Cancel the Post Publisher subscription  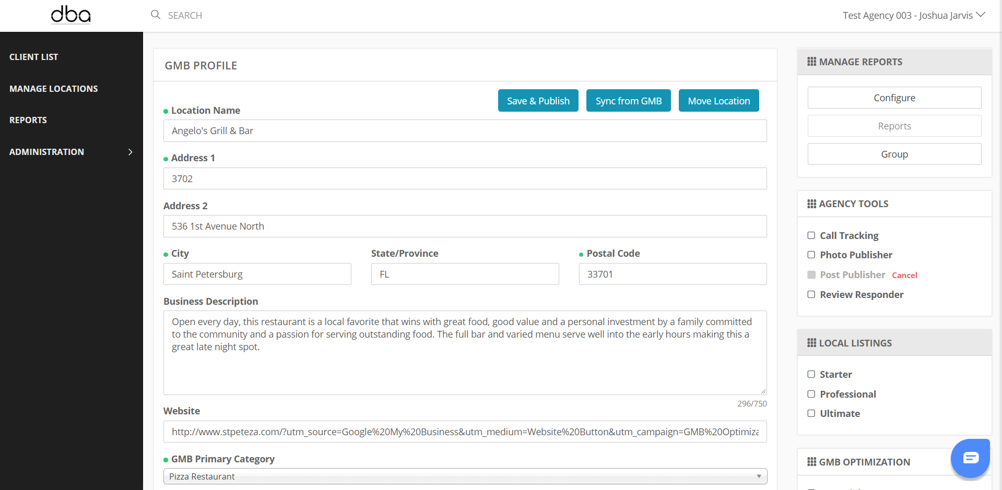[x=904, y=275]
